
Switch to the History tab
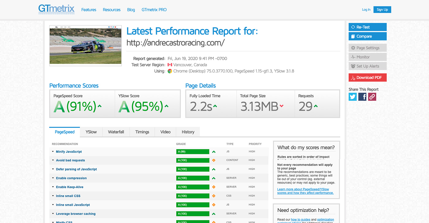click(x=188, y=132)
